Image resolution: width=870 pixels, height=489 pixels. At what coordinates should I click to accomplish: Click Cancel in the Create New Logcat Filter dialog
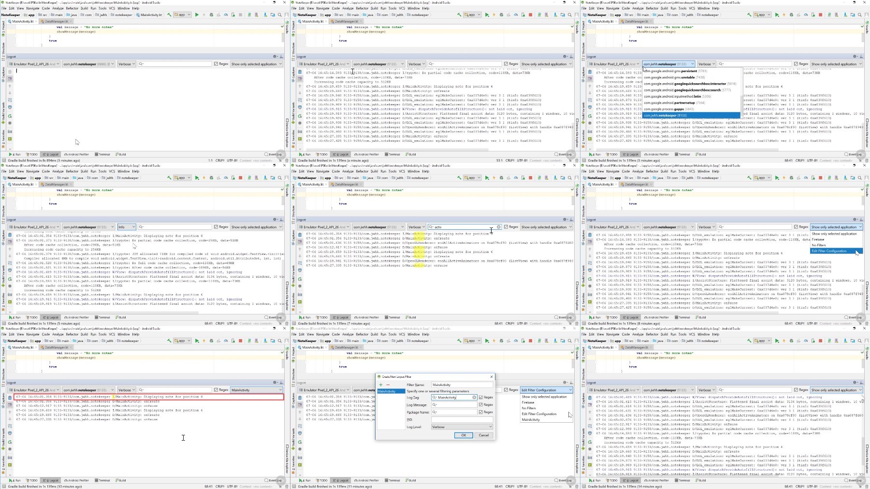point(484,435)
